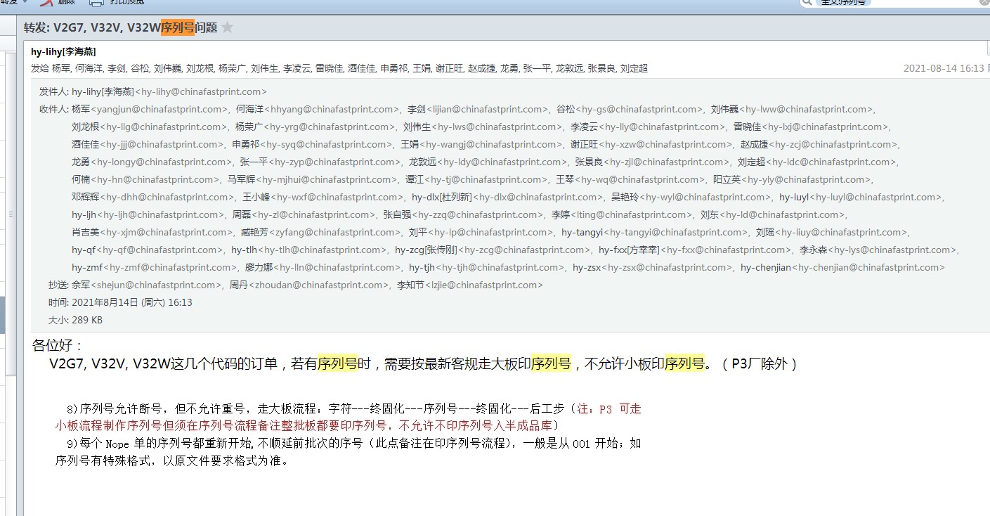
Task: Click recipient 杨荣广 hy-yrg@chinafastprint.com
Action: coord(315,127)
